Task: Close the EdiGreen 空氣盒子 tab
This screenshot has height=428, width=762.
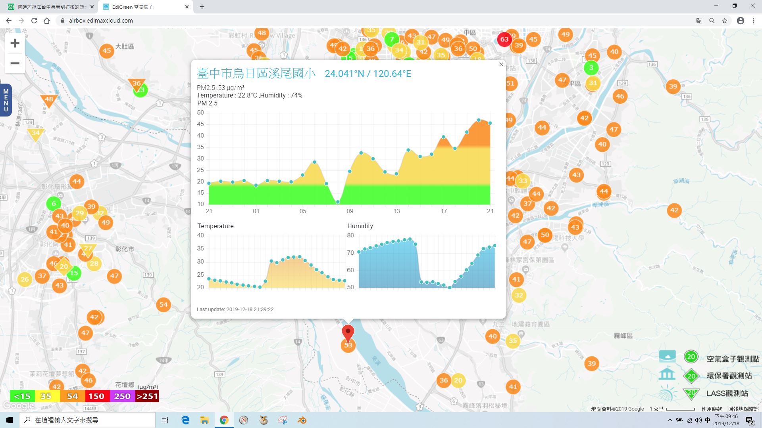Action: click(187, 7)
